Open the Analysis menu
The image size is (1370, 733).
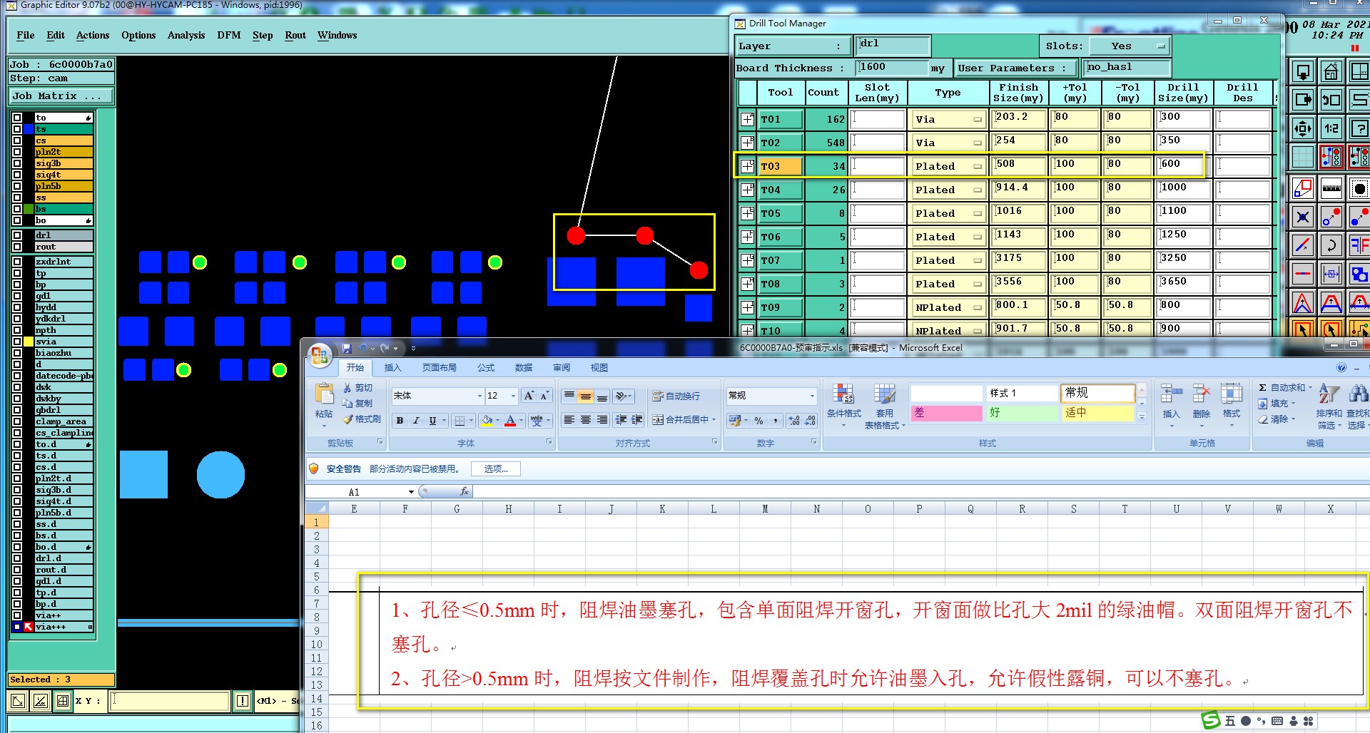[x=186, y=35]
